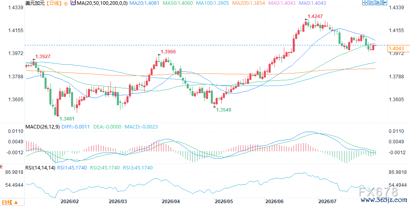Screen dimensions: 410x206
Task: Click the RSI2:45.1740 value
Action: (x=104, y=167)
